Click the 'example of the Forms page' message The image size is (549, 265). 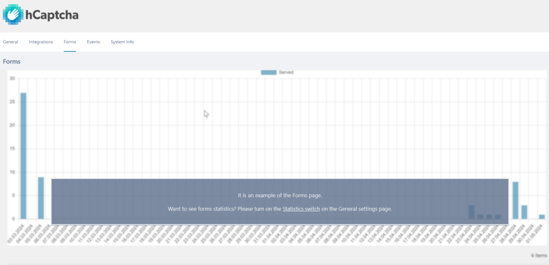[x=279, y=196]
